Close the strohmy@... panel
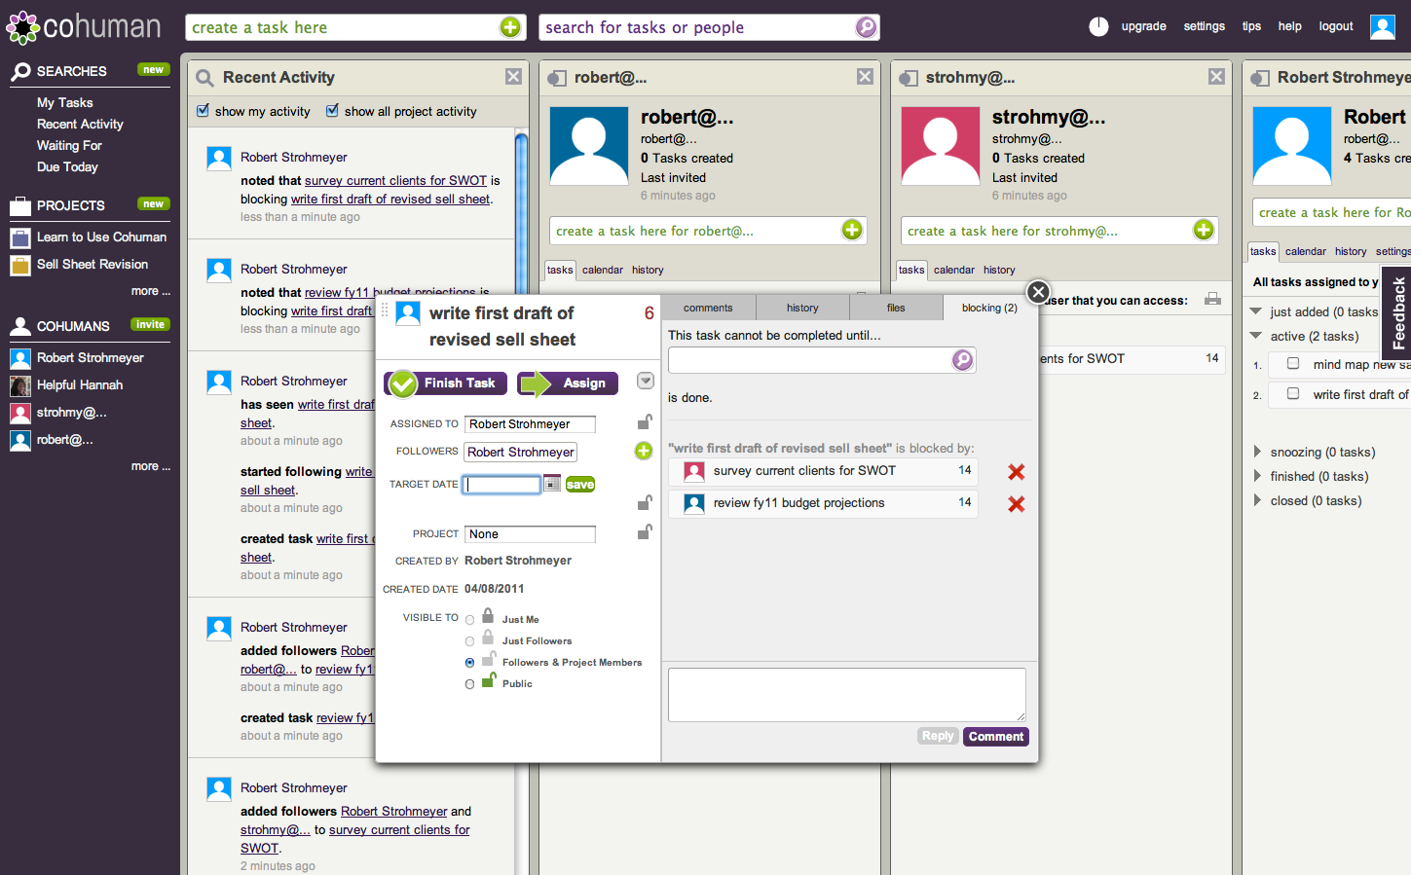The height and width of the screenshot is (875, 1411). [1216, 77]
